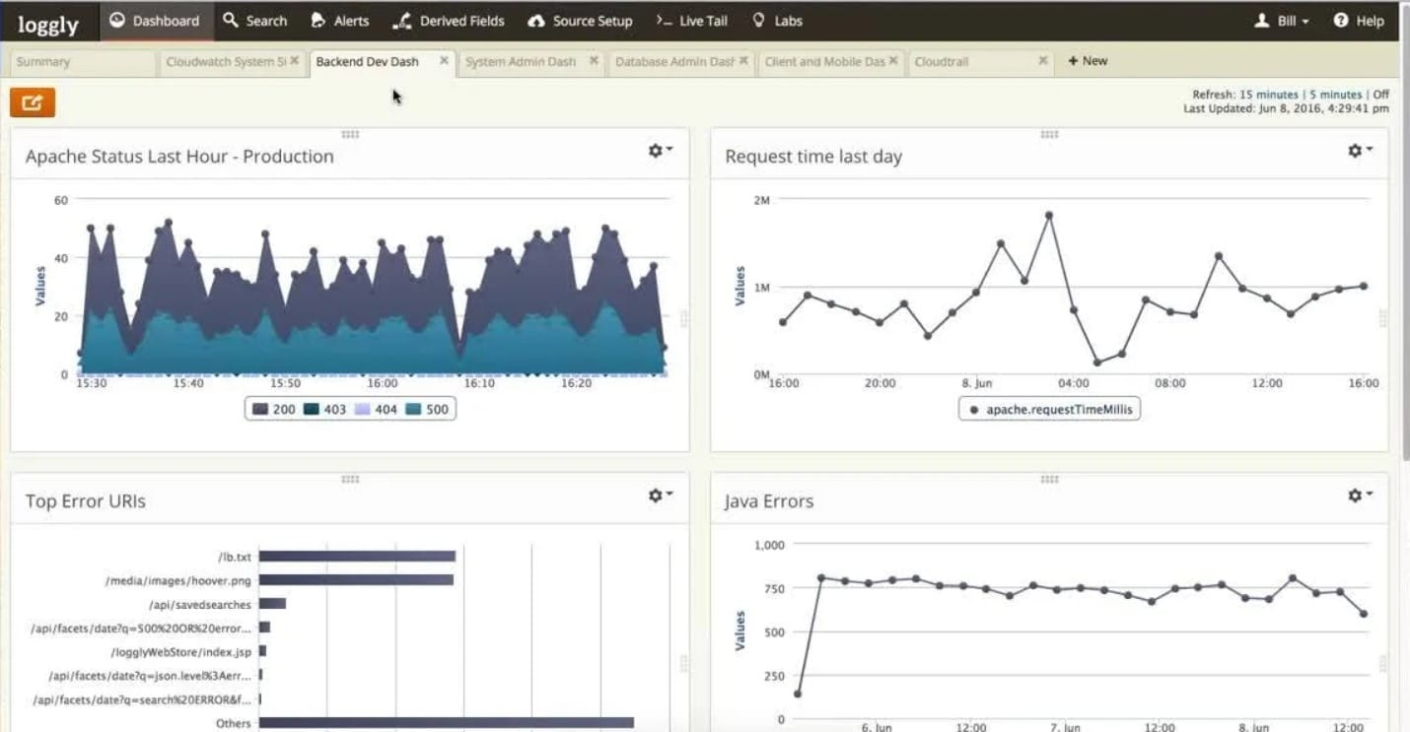Open Apache Status widget gear menu
Image resolution: width=1410 pixels, height=732 pixels.
[x=660, y=151]
